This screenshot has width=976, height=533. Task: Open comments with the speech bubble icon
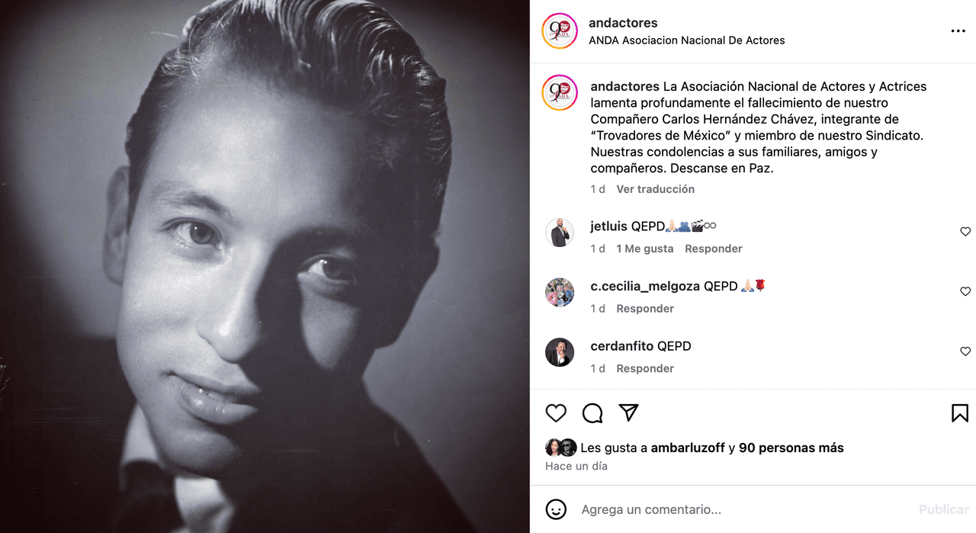point(592,413)
